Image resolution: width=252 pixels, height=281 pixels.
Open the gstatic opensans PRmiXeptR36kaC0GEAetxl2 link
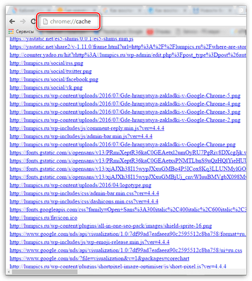click(128, 153)
